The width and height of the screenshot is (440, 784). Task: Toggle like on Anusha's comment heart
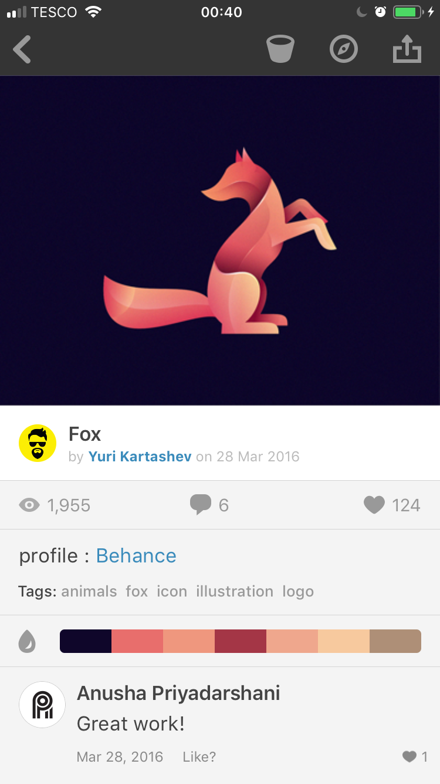point(409,757)
